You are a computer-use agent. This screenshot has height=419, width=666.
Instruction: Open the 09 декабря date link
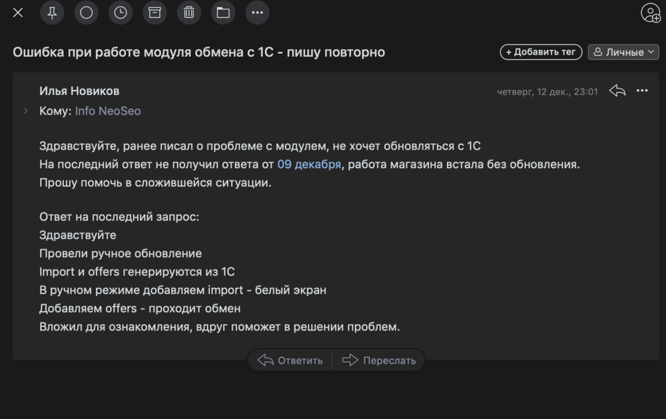coord(309,164)
